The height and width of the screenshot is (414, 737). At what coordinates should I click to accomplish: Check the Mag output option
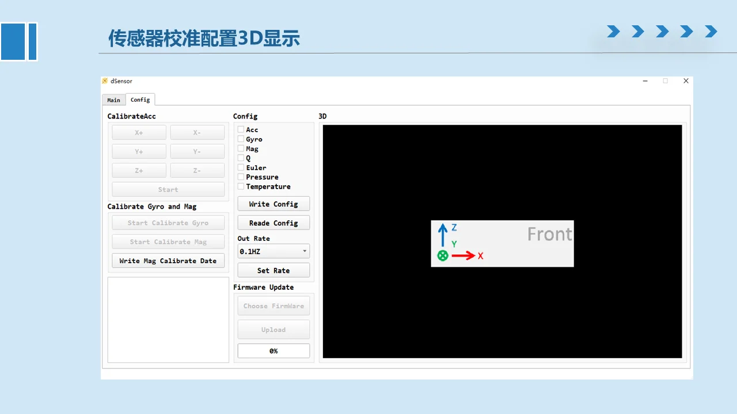coord(241,148)
